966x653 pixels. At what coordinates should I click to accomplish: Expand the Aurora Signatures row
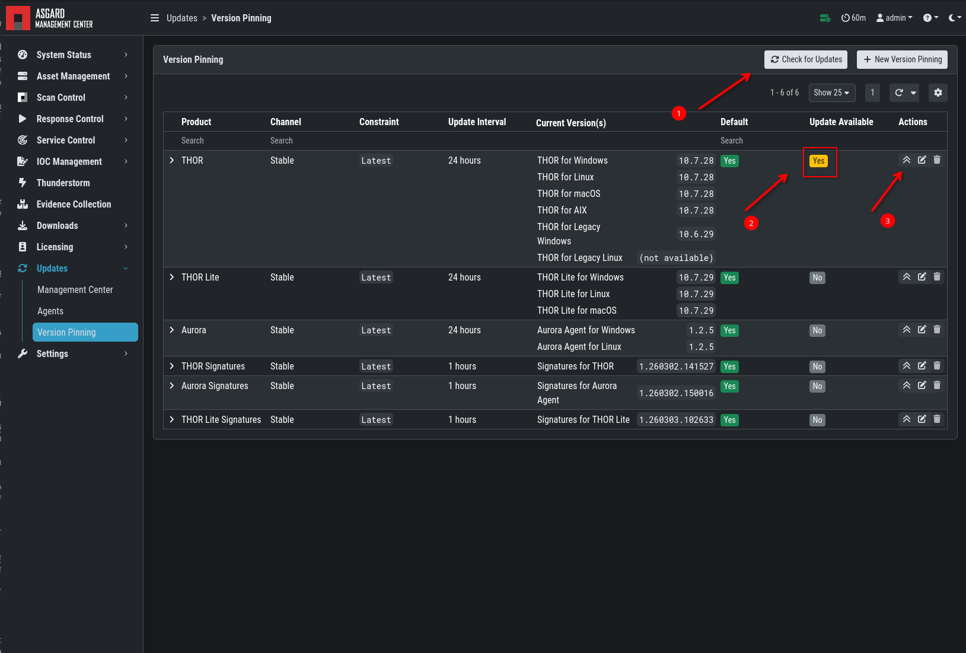click(172, 386)
